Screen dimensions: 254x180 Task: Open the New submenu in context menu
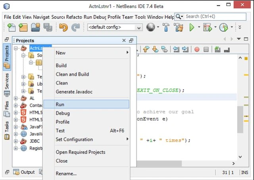click(87, 53)
